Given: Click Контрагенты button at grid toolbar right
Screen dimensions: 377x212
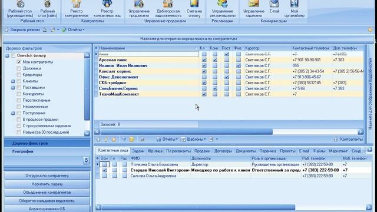Looking at the screenshot, I should [x=348, y=139].
